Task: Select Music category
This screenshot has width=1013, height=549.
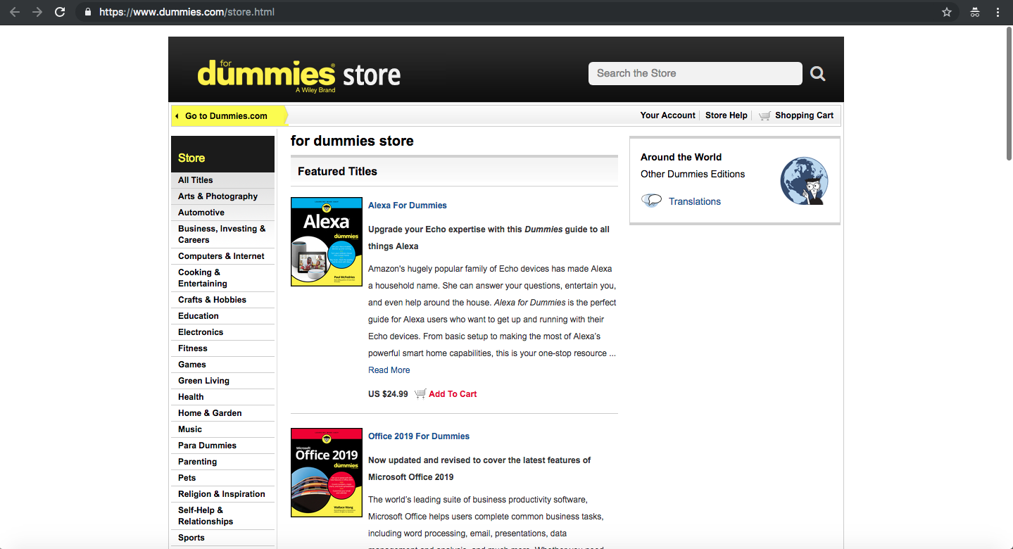Action: (222, 429)
